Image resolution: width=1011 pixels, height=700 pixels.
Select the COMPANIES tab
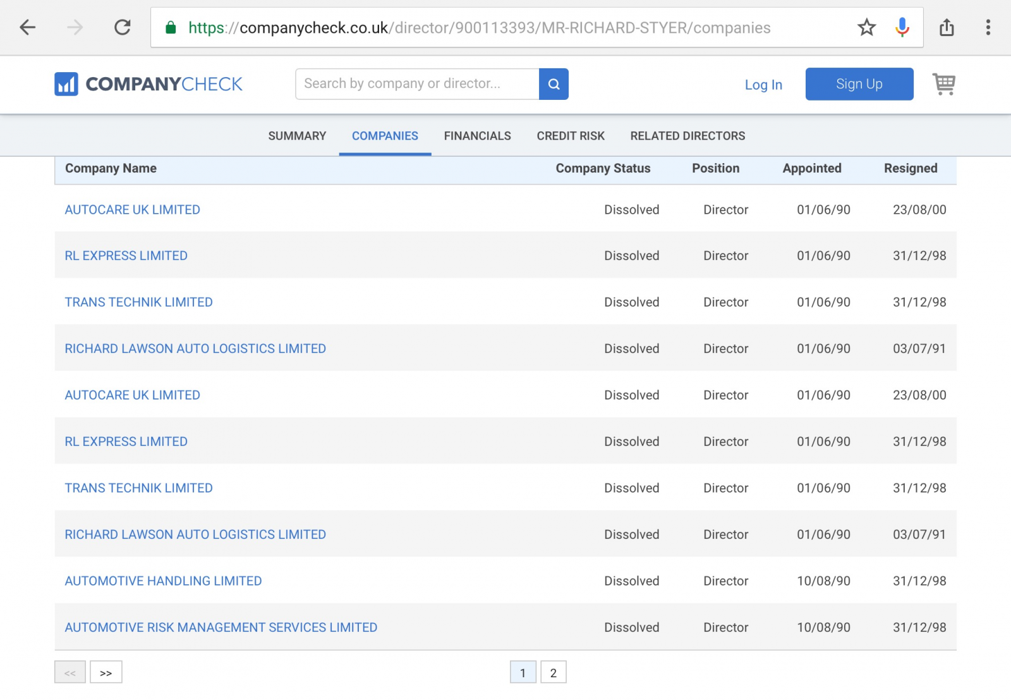point(385,136)
